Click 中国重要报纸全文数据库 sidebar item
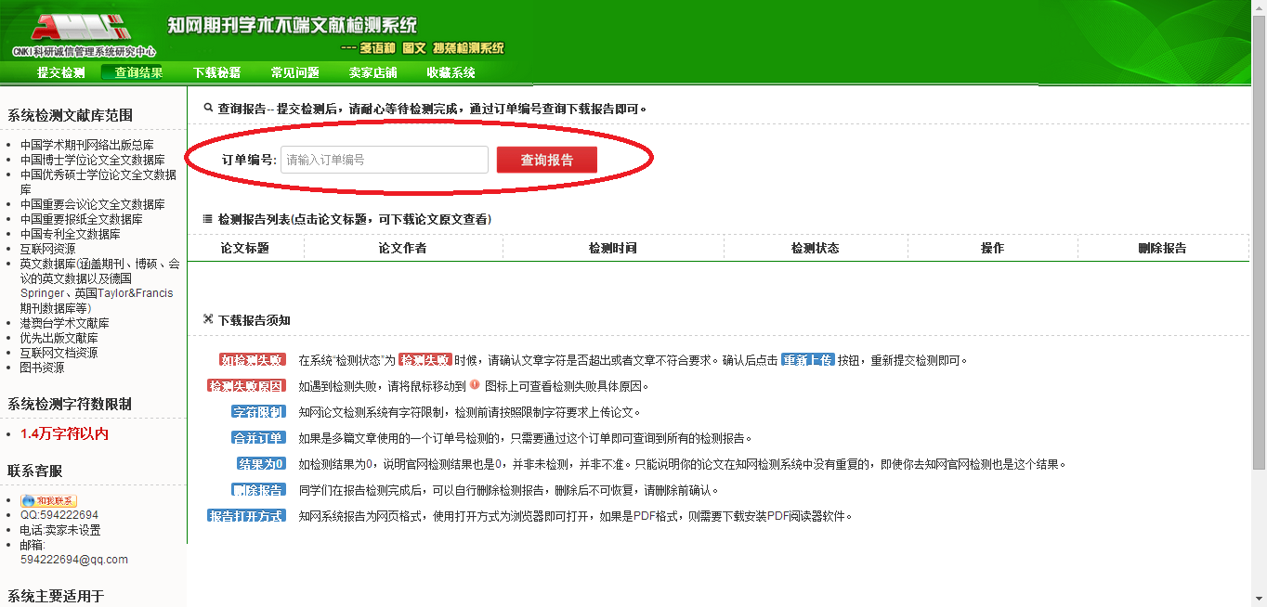The height and width of the screenshot is (607, 1267). (82, 219)
